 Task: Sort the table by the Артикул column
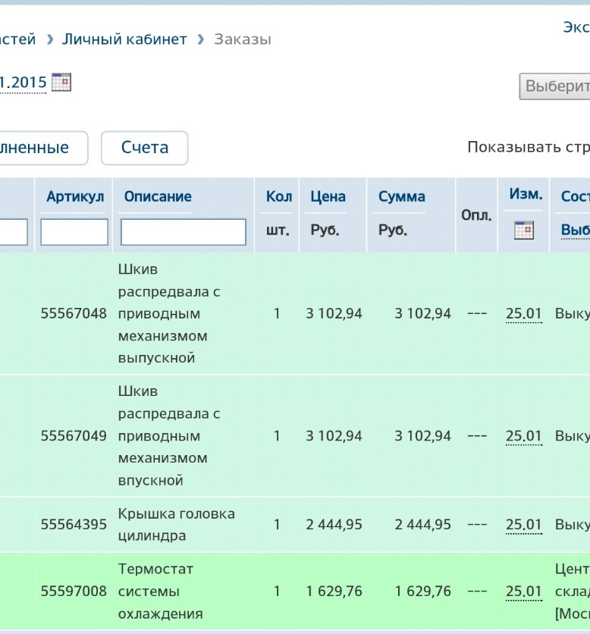(x=75, y=196)
